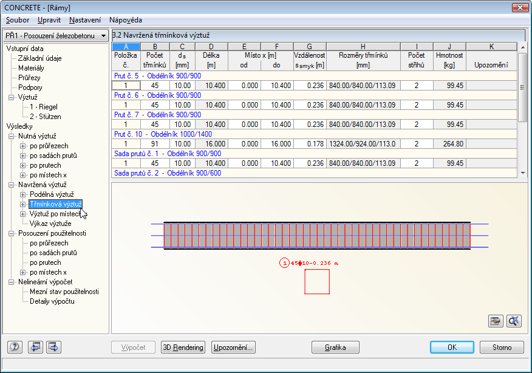Click 'Sada prutů č. 1 - Obdélník 900/900' row
The image size is (532, 373).
[x=314, y=154]
